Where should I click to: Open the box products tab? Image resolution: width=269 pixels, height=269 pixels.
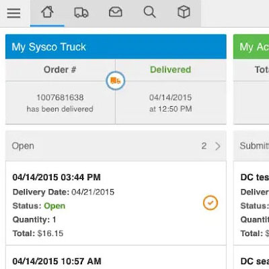coord(184,12)
